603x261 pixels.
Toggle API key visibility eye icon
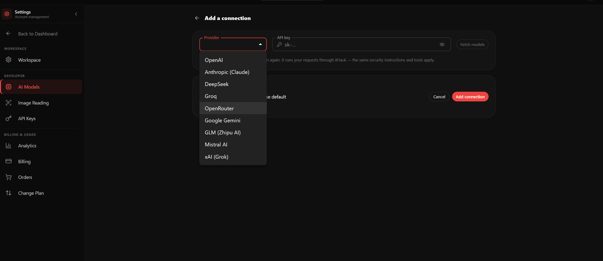coord(442,45)
